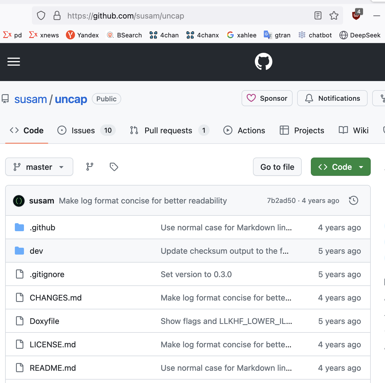Open the Actions tab
Viewport: 385px width, 383px height.
click(x=244, y=130)
